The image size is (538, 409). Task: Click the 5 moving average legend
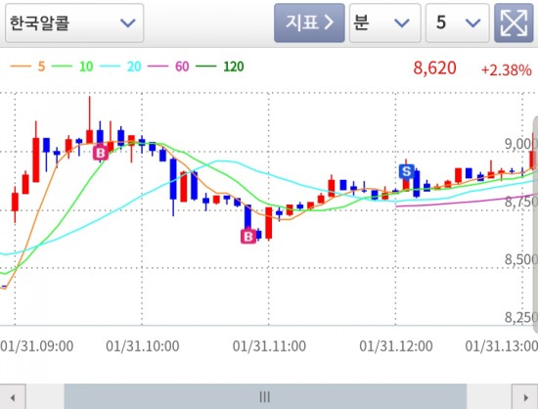coord(27,67)
